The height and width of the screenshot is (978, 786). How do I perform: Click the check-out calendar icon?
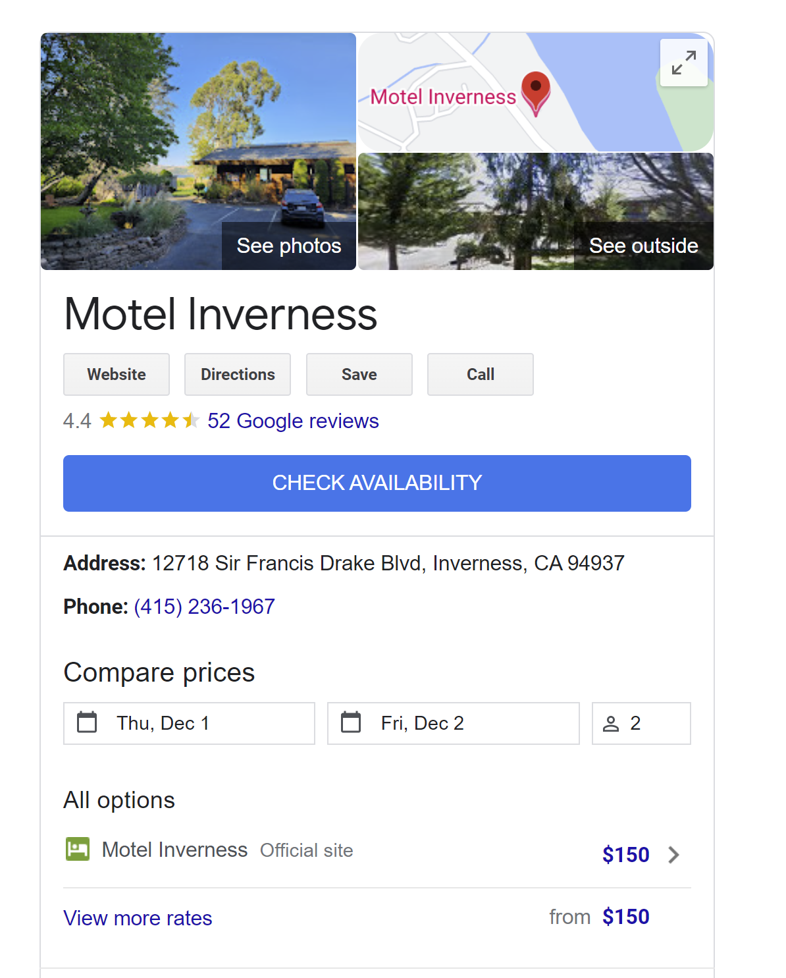351,722
